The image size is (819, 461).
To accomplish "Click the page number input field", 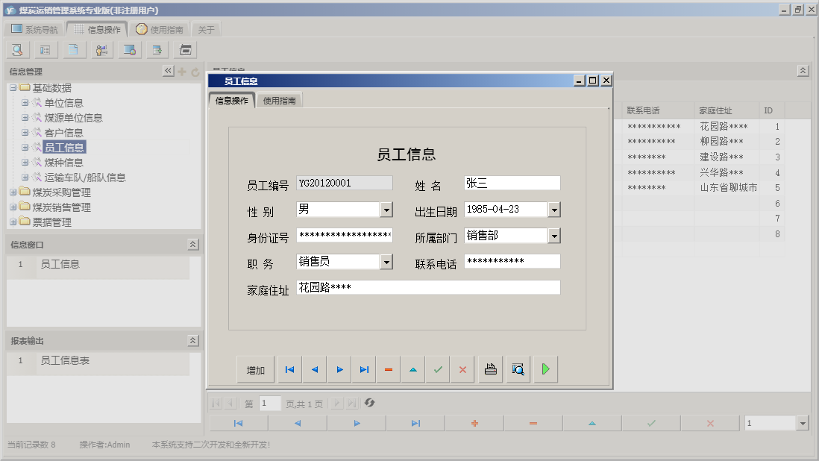I will [x=269, y=403].
